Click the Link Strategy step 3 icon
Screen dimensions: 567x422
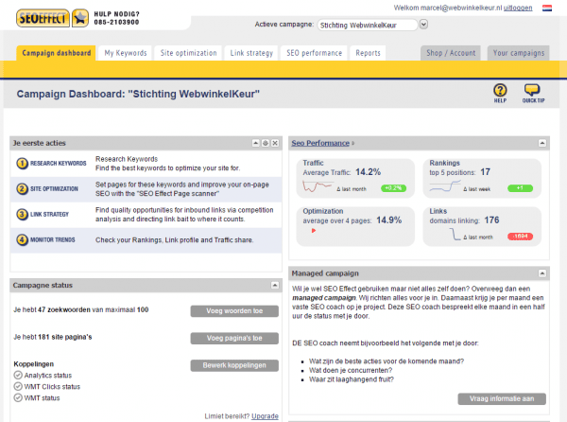(22, 214)
